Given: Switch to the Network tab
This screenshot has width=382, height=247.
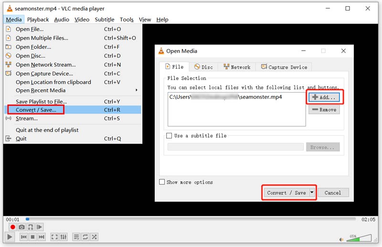Looking at the screenshot, I should click(x=237, y=67).
